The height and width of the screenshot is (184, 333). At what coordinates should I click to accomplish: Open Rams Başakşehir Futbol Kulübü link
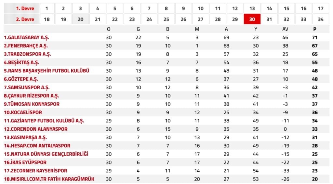point(47,71)
